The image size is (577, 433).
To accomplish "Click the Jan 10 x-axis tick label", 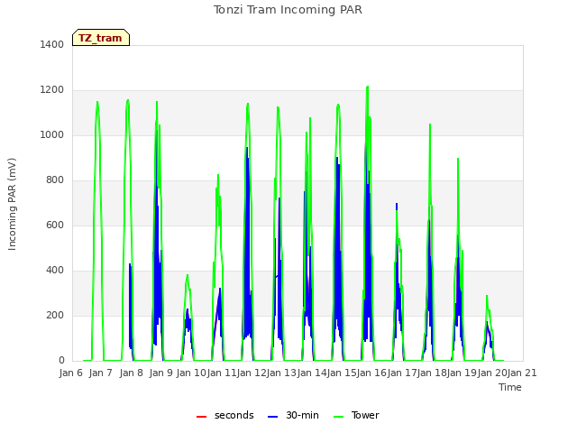I will (x=191, y=373).
